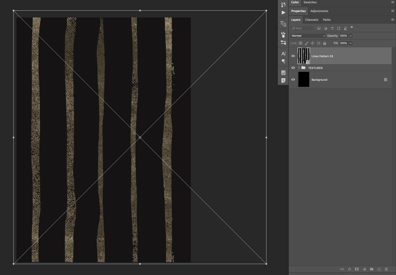The image size is (396, 275).
Task: Open the History panel icon
Action: tap(283, 5)
